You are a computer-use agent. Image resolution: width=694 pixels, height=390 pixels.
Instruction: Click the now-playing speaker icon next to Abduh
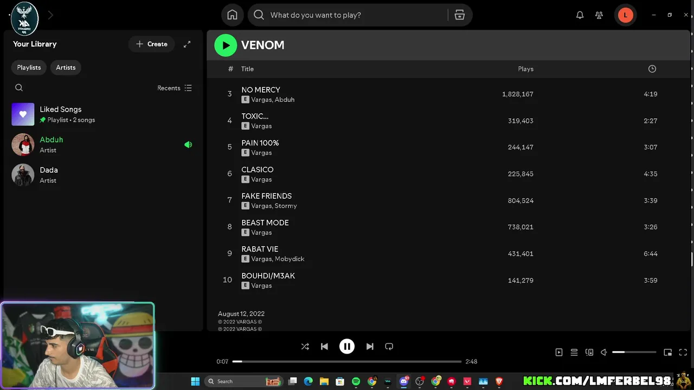pyautogui.click(x=188, y=145)
